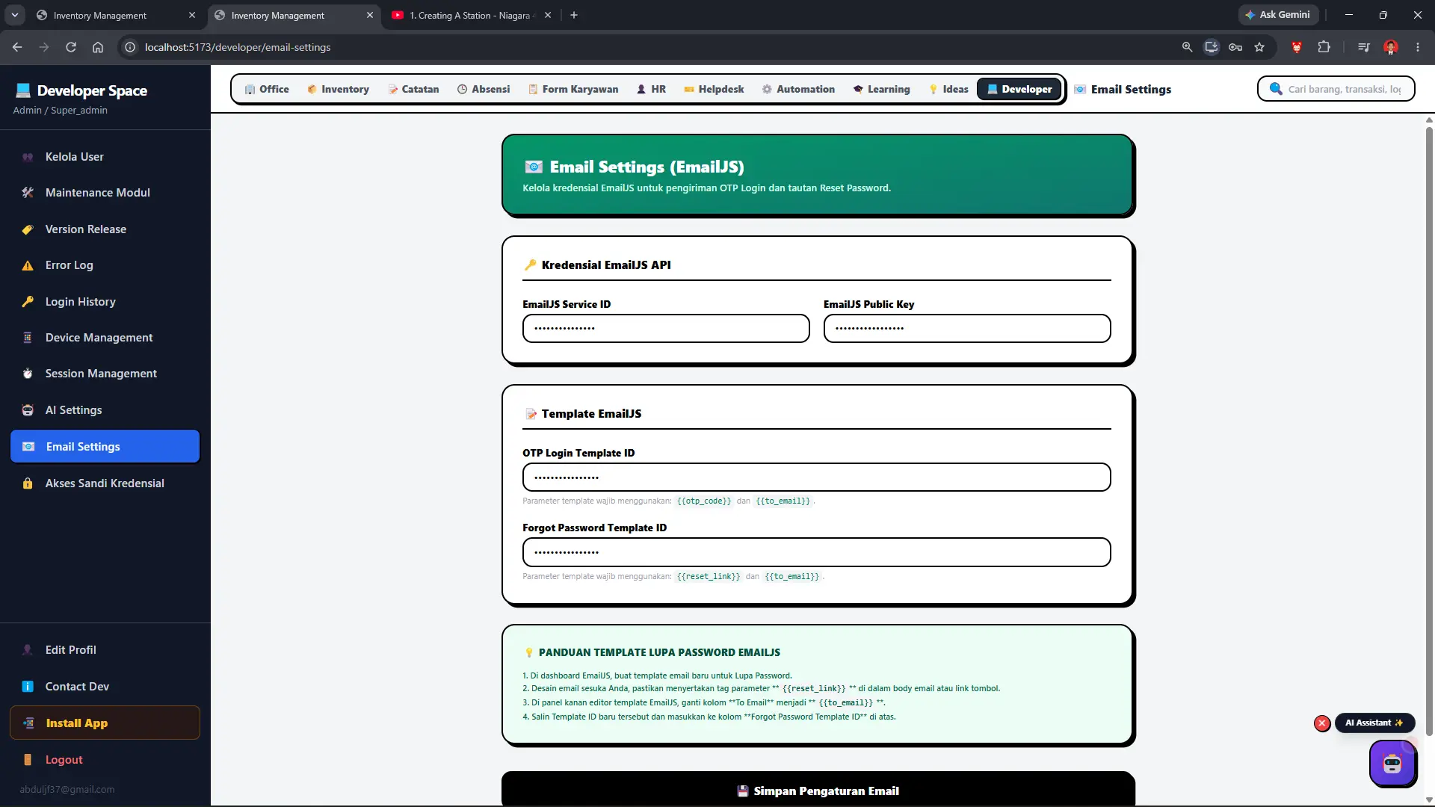Dismiss the AI Assistant bubble with red X
Viewport: 1435px width, 807px height.
(1322, 723)
